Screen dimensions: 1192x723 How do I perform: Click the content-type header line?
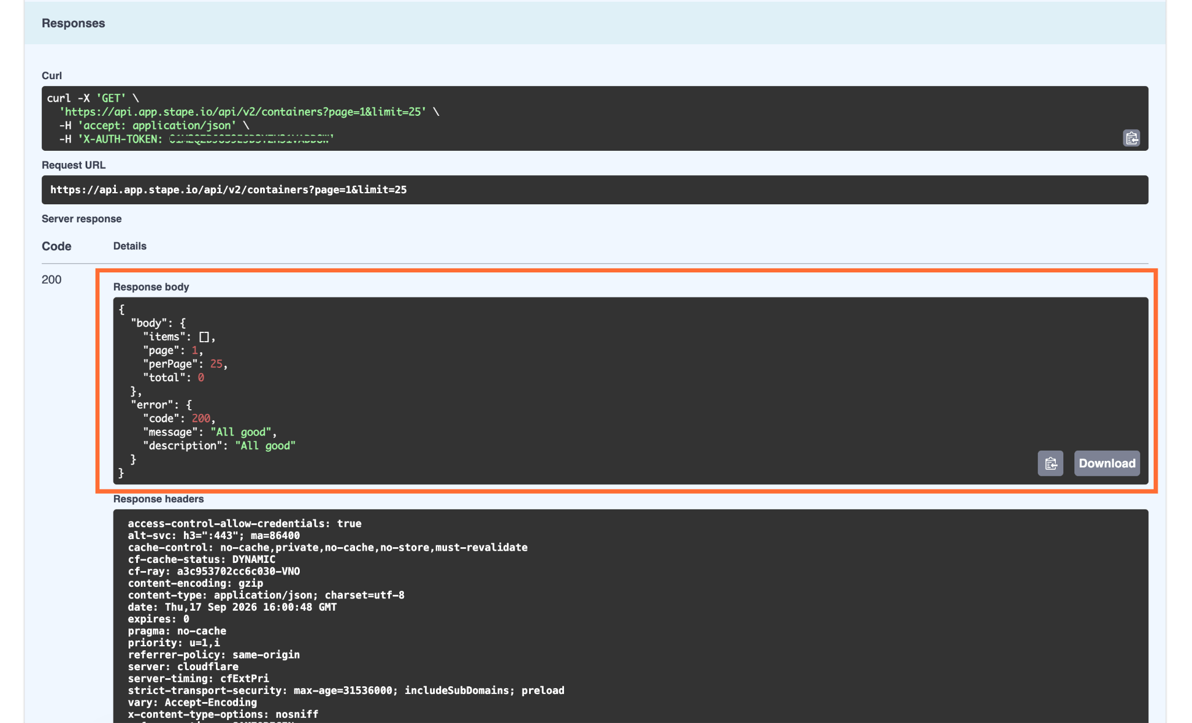266,595
